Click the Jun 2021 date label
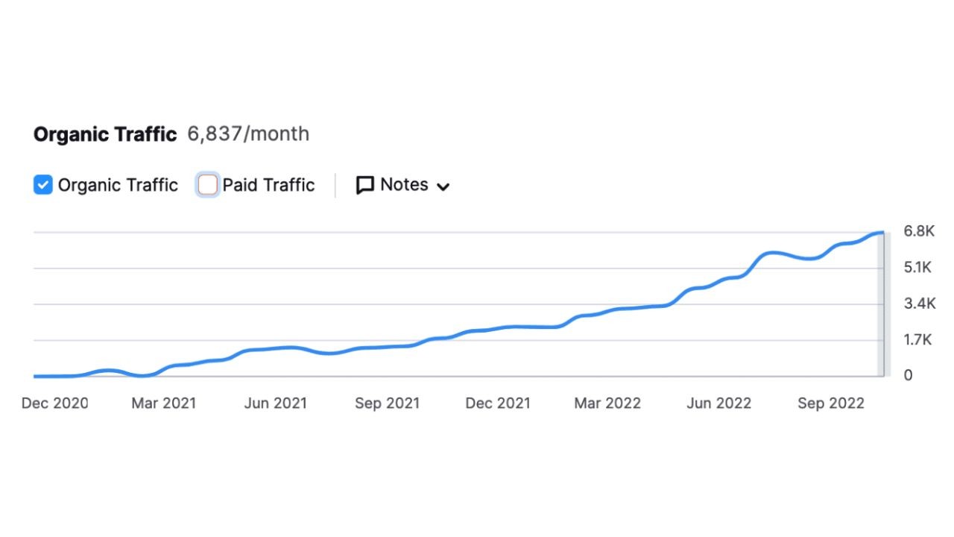Viewport: 954px width, 537px height. pos(275,403)
